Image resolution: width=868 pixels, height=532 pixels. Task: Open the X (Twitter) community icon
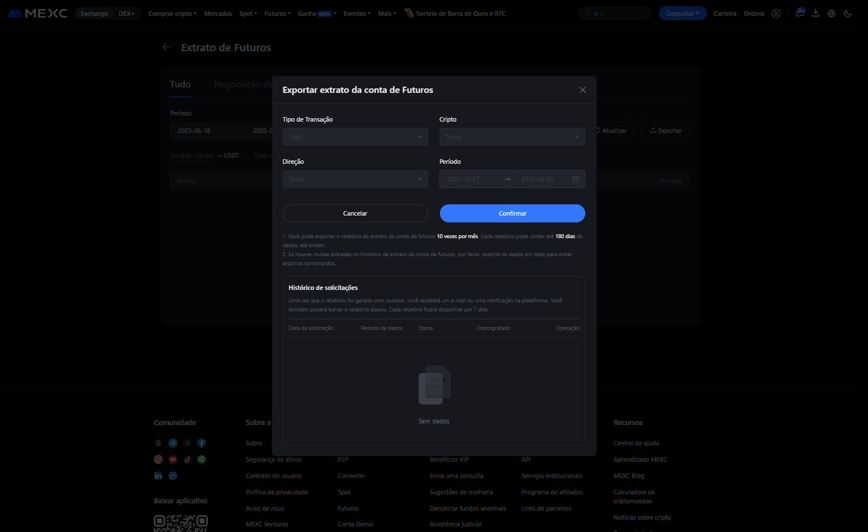pyautogui.click(x=188, y=443)
